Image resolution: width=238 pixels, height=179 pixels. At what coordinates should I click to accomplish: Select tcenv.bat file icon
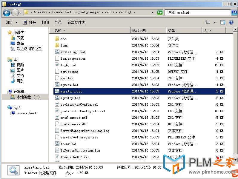coord(57,143)
